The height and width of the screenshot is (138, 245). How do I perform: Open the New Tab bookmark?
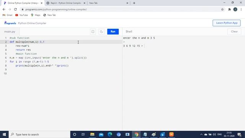pyautogui.click(x=49, y=15)
